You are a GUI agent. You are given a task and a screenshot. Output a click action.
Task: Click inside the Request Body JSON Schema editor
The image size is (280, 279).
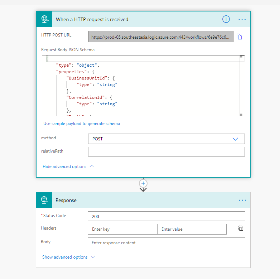(143, 86)
